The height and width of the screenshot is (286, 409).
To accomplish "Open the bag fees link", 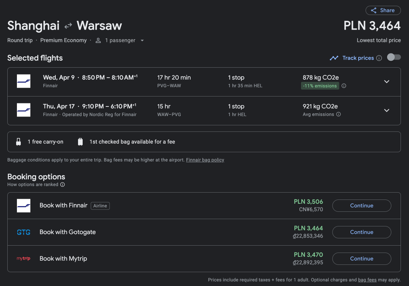I will pos(367,280).
